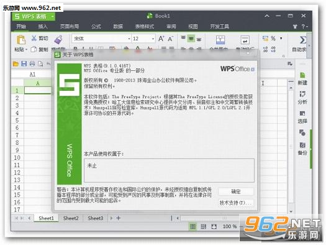Apply percent style with % icon

tap(273, 39)
